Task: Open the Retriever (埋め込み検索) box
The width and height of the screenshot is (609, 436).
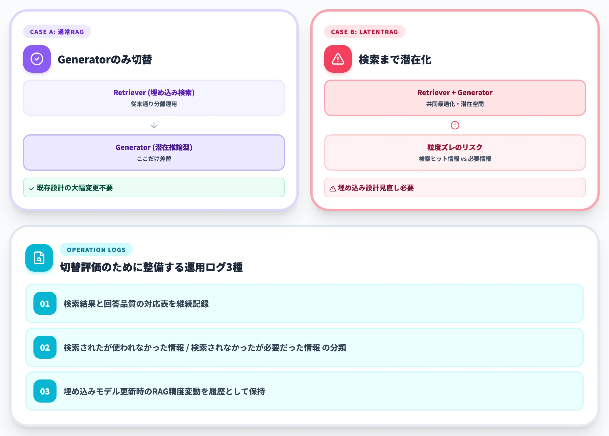Action: click(x=154, y=98)
